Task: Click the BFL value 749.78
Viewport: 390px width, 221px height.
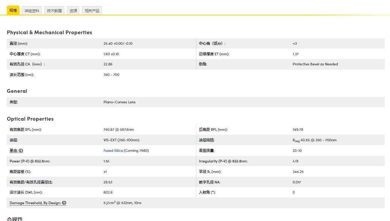Action: point(297,130)
